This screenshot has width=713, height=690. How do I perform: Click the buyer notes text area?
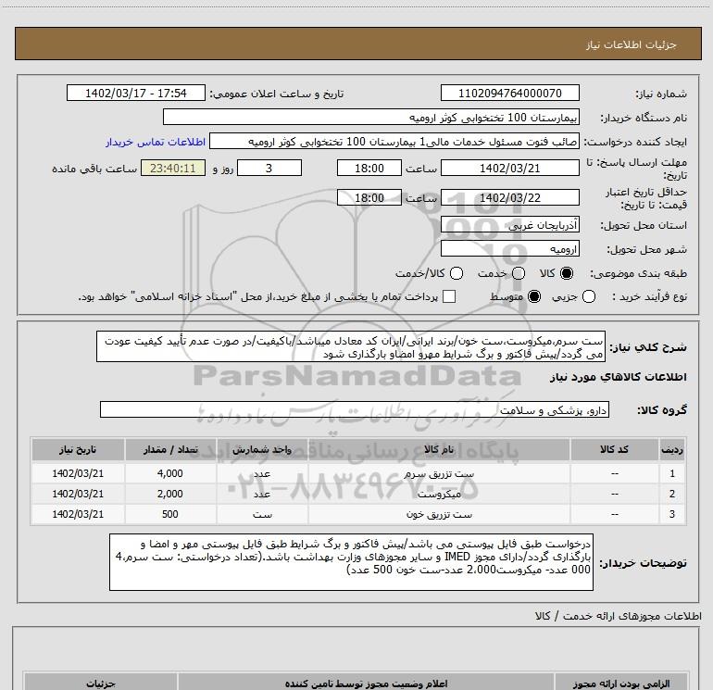[x=351, y=562]
